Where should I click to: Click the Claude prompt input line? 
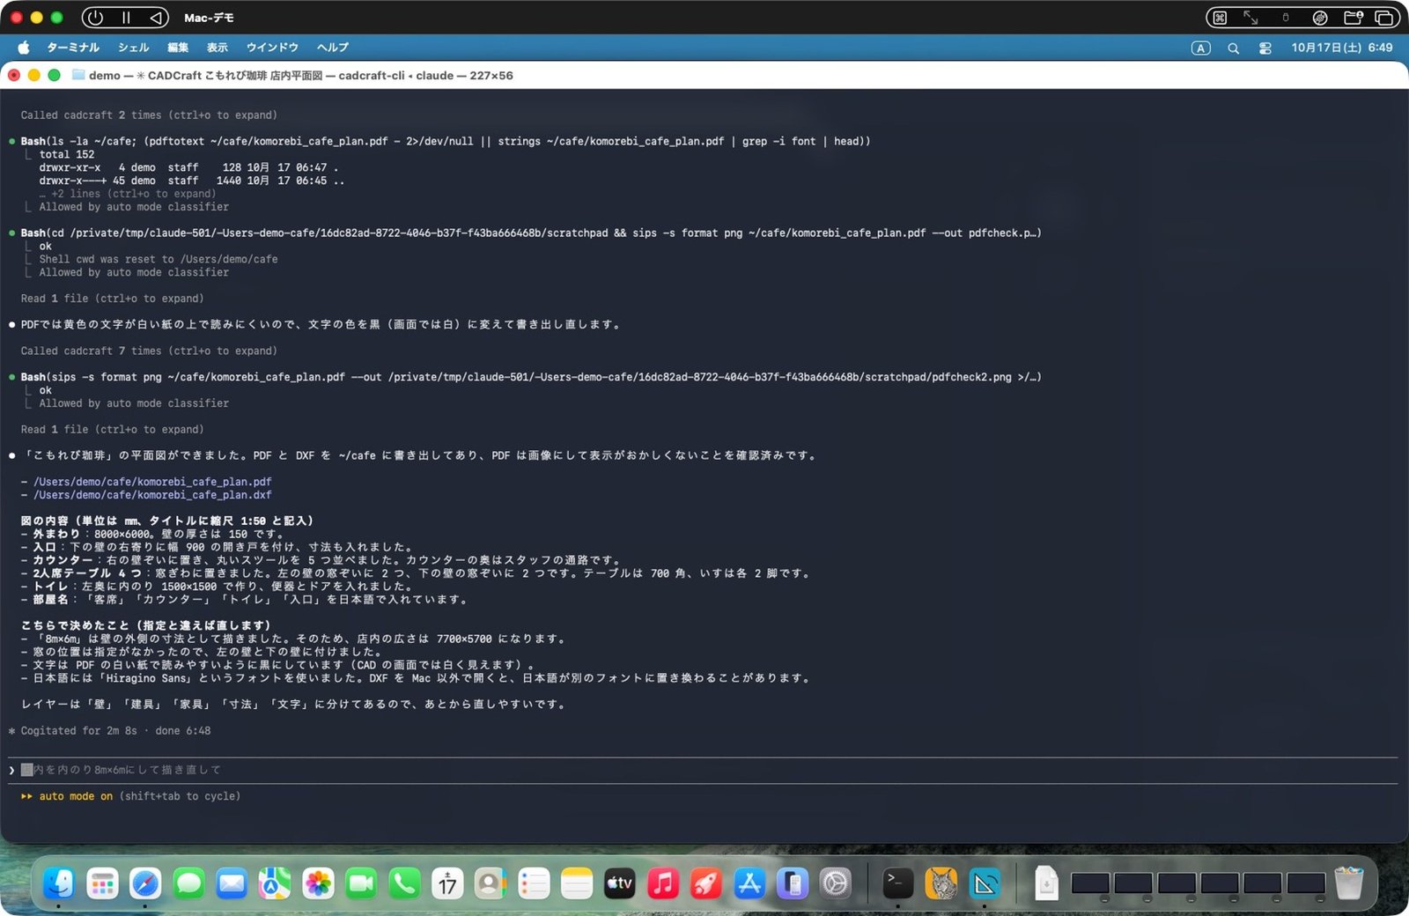pyautogui.click(x=703, y=770)
